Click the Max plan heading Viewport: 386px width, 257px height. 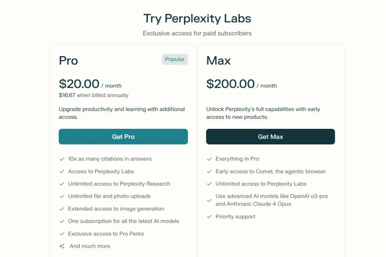click(x=217, y=61)
